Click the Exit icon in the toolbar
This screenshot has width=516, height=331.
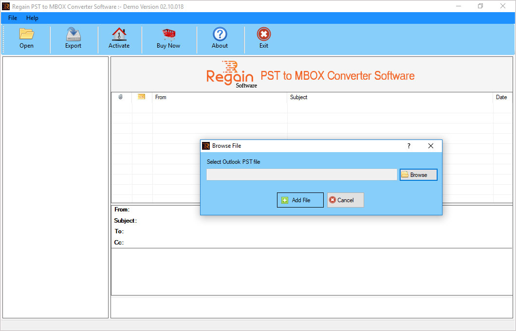[263, 38]
